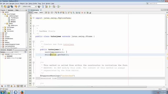Click the Profile Project clock icon
The height and width of the screenshot is (94, 168).
(x=58, y=7)
